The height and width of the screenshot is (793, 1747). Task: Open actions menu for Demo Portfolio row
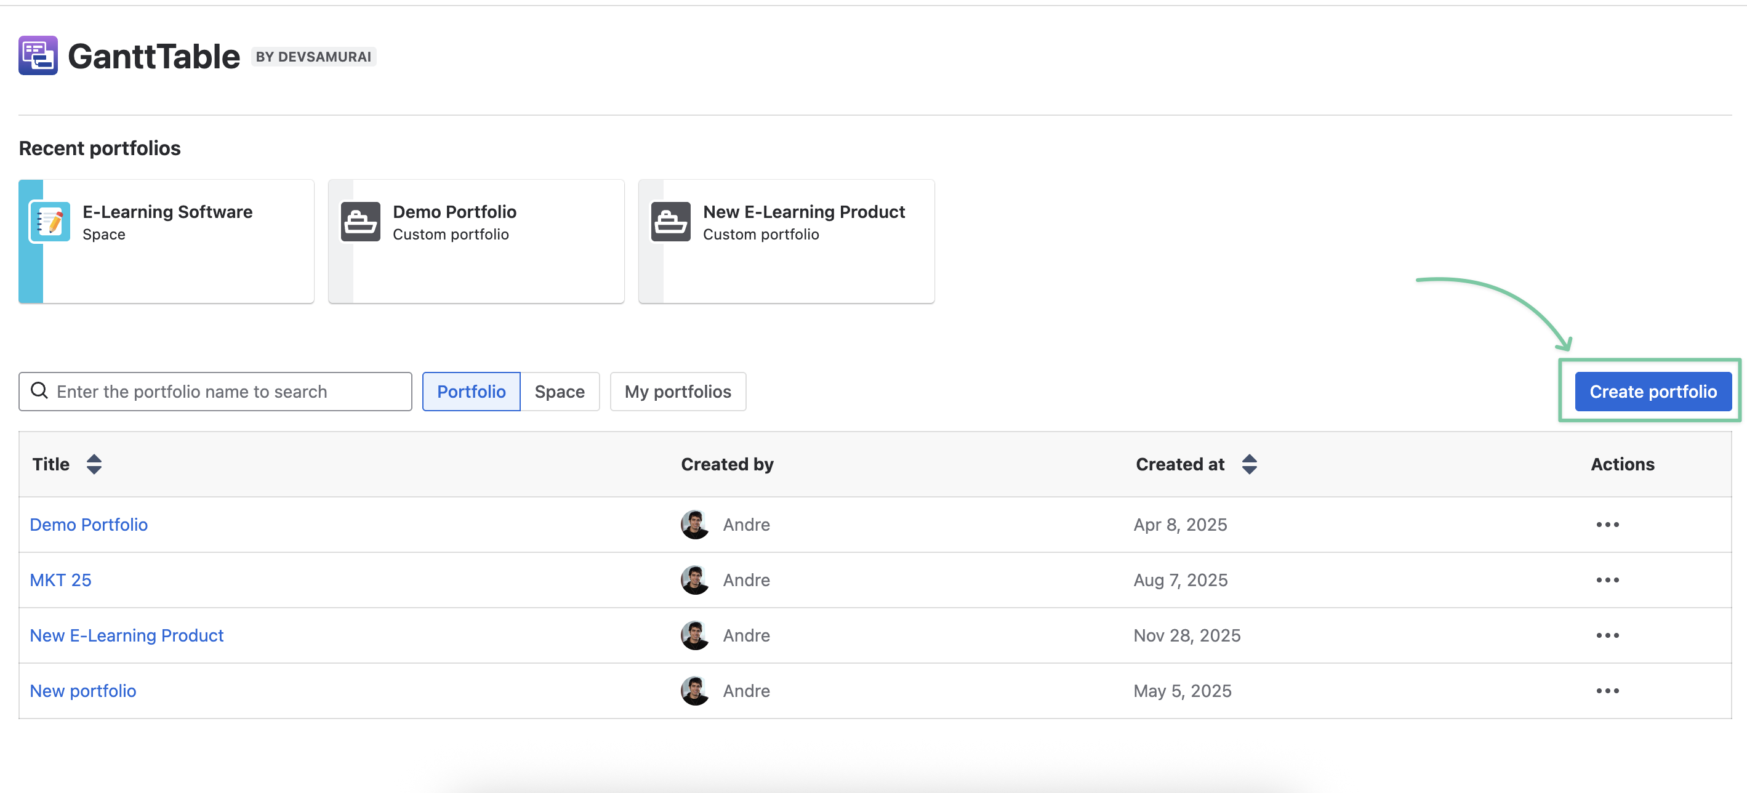pos(1607,525)
